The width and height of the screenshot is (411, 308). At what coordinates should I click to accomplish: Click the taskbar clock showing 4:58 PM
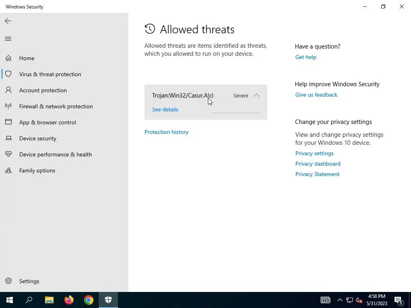point(376,300)
